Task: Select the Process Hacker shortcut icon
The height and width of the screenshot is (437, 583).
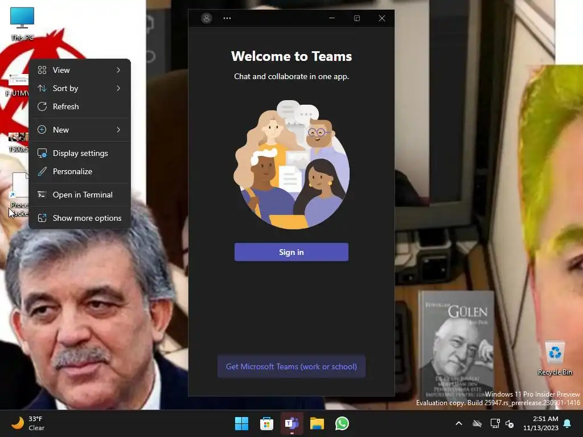Action: pyautogui.click(x=19, y=195)
